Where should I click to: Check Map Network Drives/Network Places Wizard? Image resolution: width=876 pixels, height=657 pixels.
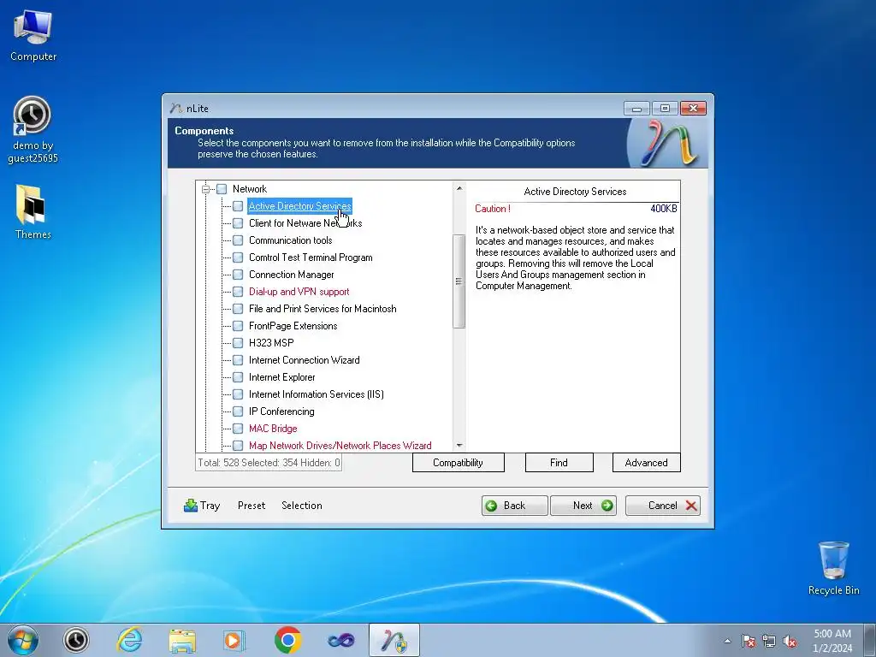pyautogui.click(x=238, y=446)
